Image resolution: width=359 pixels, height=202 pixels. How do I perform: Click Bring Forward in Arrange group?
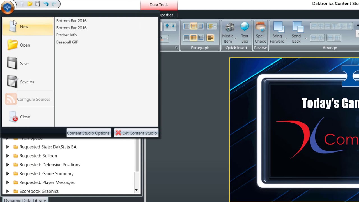point(277,33)
